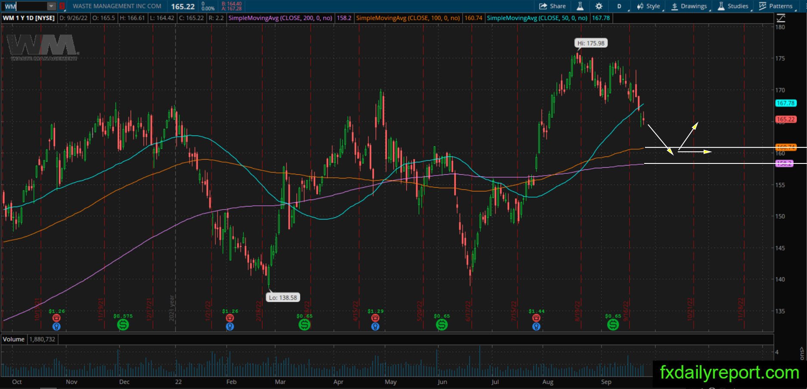Click the $0.575 dividend icon
807x389 pixels.
(x=123, y=325)
